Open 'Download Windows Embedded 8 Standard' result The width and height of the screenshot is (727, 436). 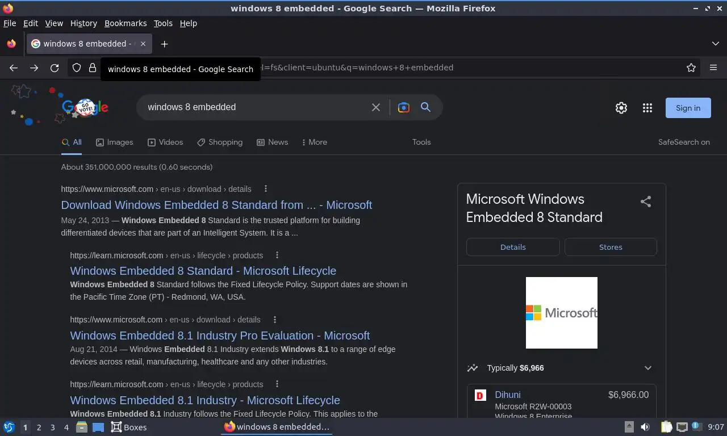tap(216, 205)
